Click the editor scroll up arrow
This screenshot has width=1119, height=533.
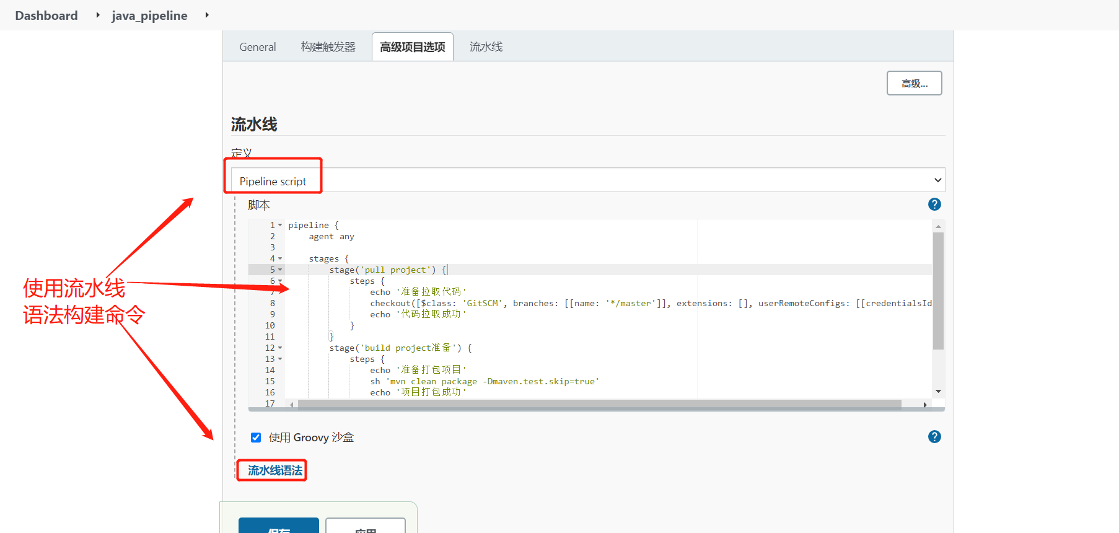tap(938, 226)
